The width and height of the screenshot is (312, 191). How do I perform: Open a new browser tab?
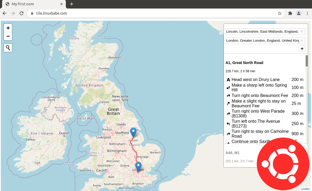click(x=72, y=4)
